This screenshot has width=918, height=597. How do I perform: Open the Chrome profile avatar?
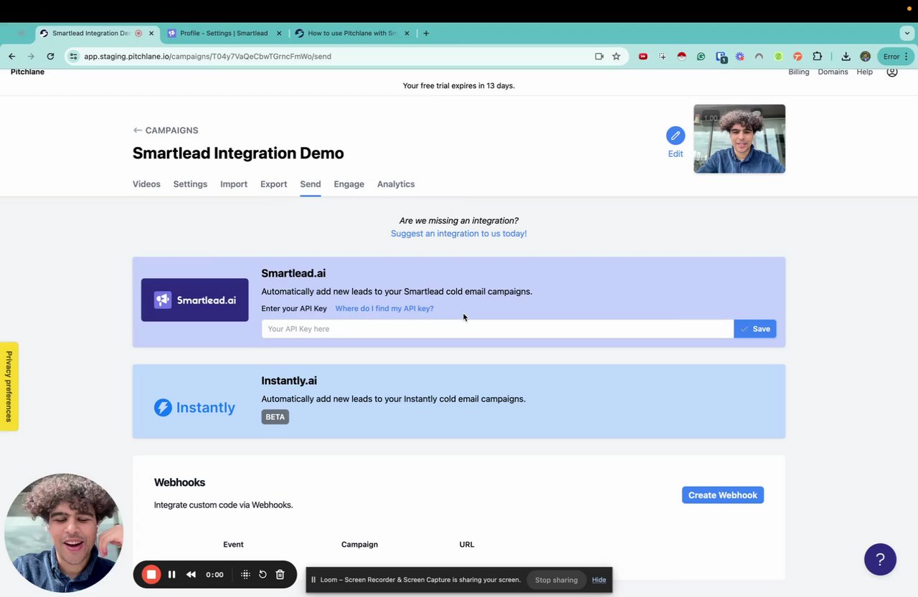(x=865, y=56)
